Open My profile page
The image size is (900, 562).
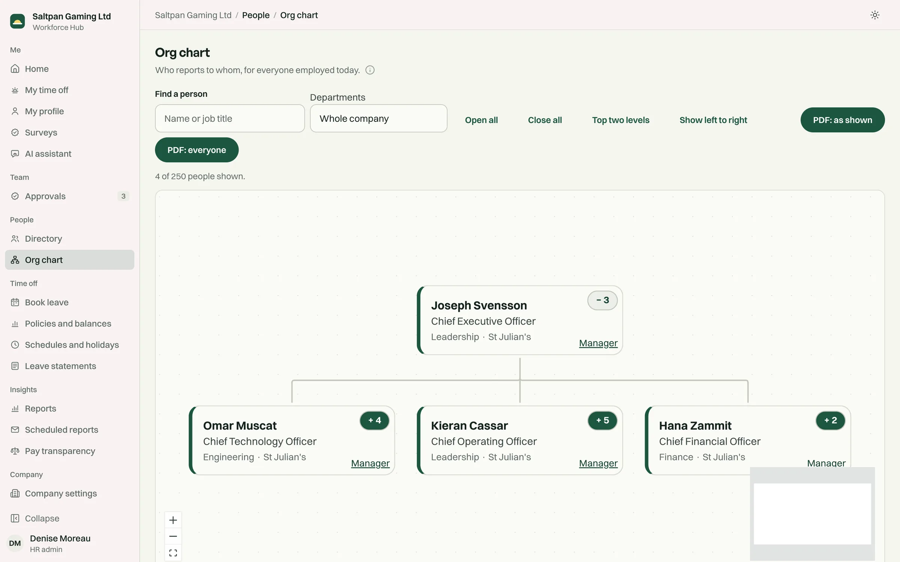click(x=69, y=111)
